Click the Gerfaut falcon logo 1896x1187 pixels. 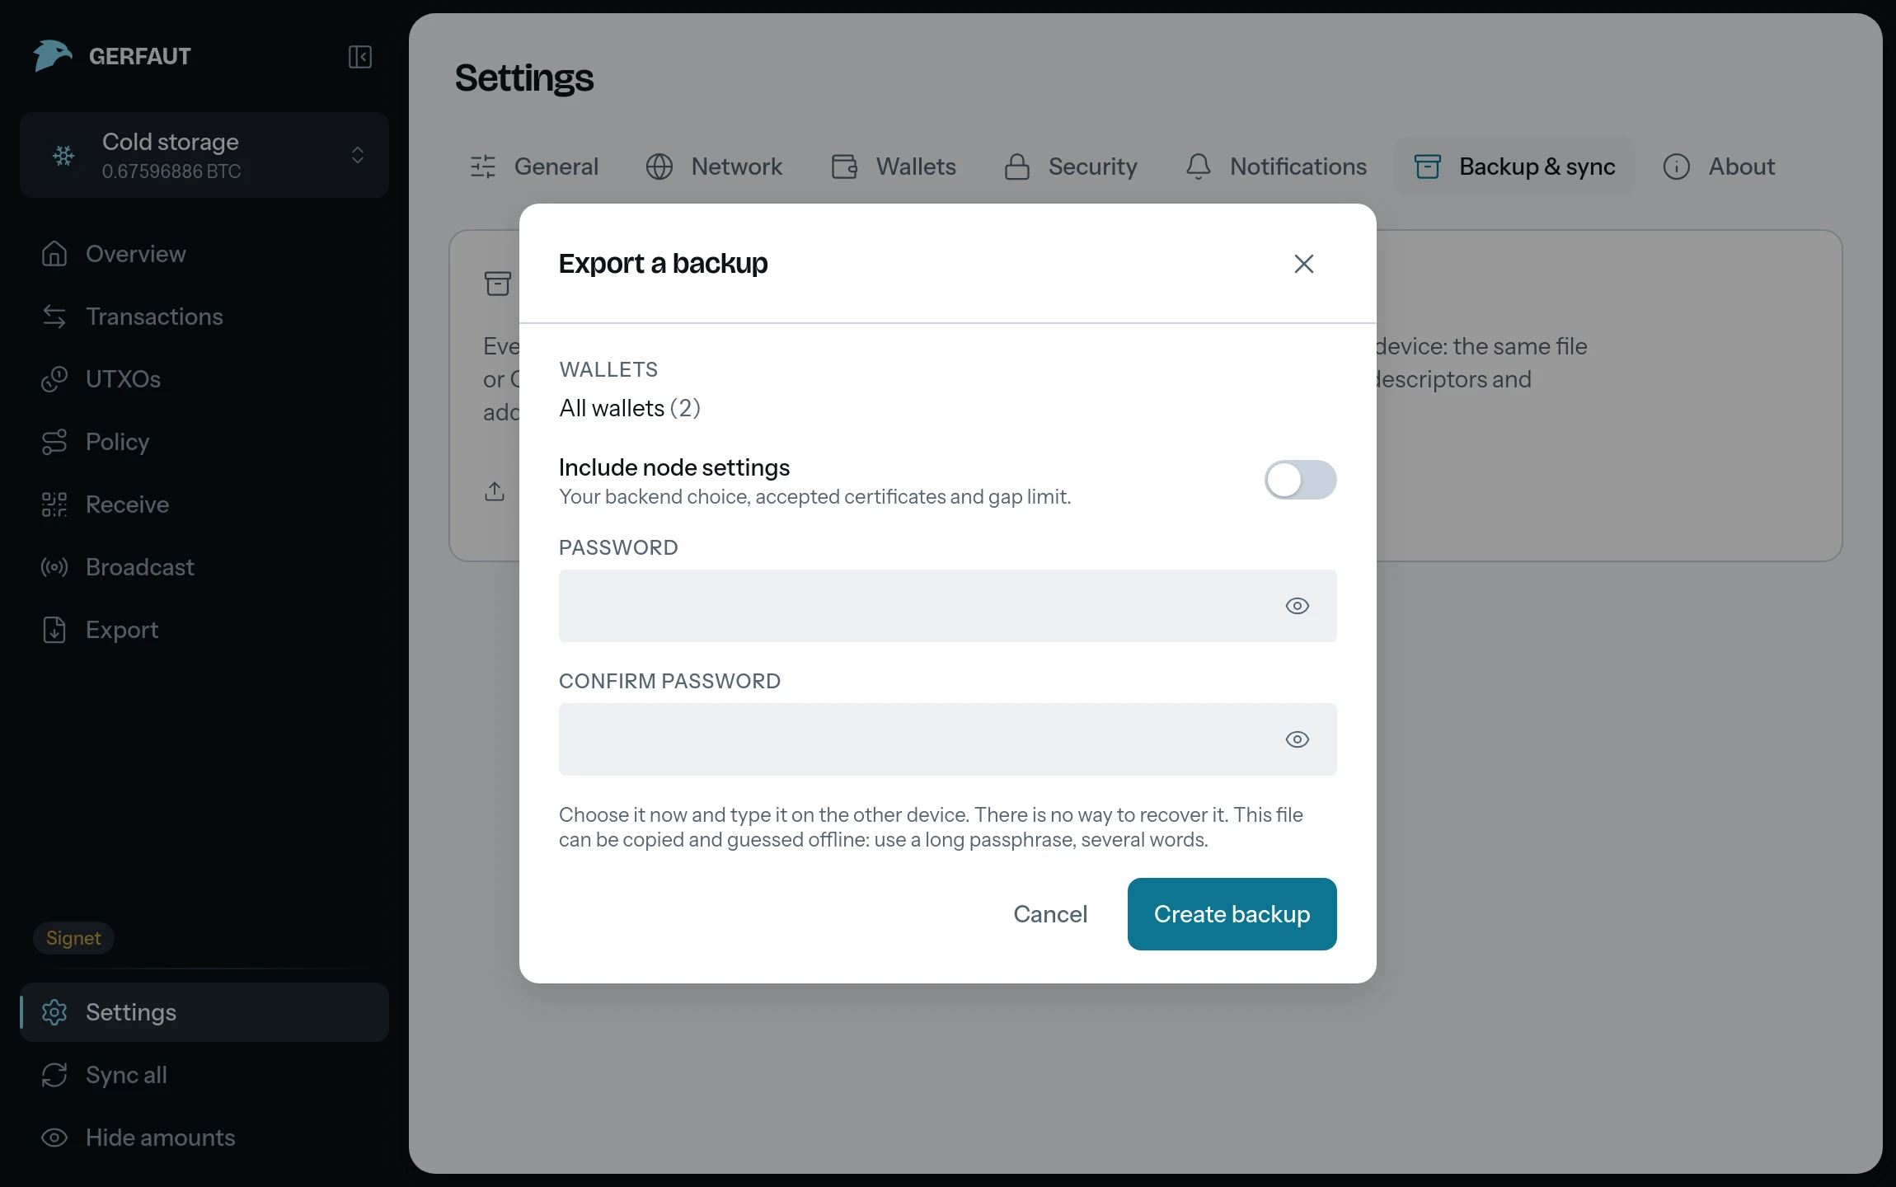tap(52, 56)
